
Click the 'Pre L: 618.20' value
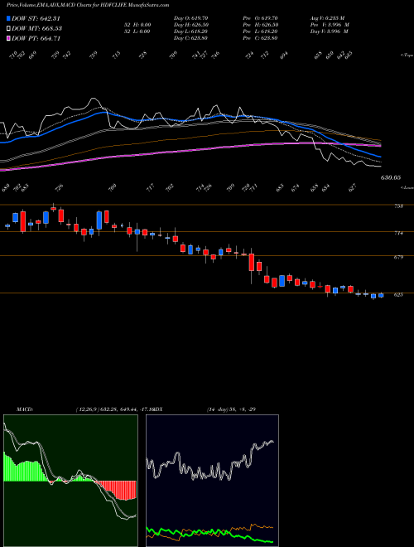tap(262, 31)
